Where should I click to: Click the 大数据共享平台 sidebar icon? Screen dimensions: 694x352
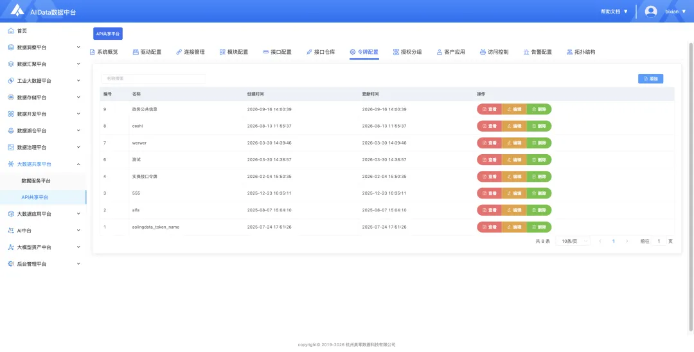(11, 164)
